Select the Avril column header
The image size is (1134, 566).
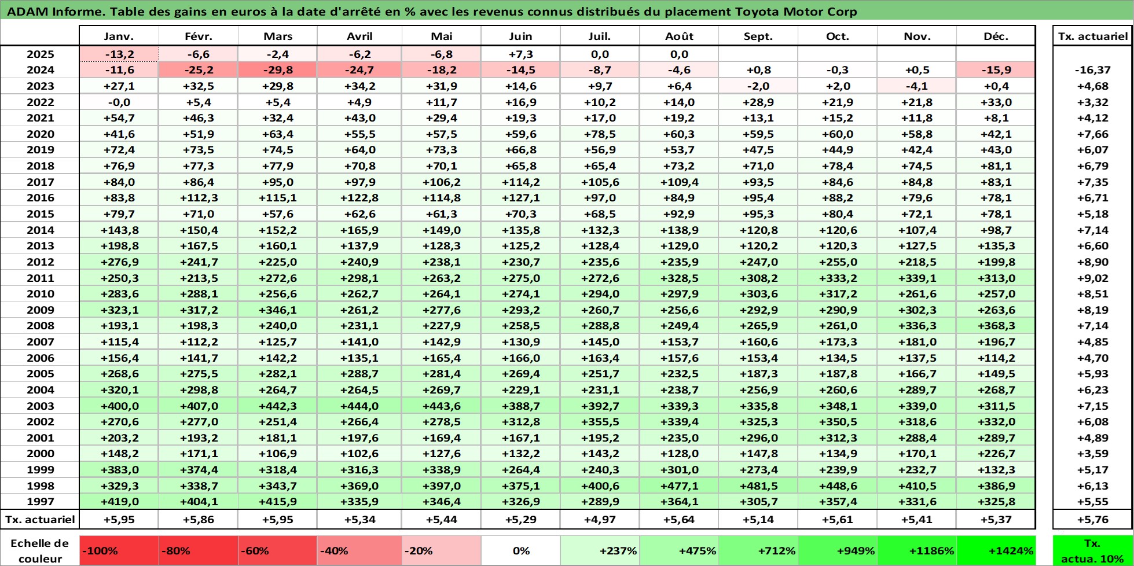point(359,36)
